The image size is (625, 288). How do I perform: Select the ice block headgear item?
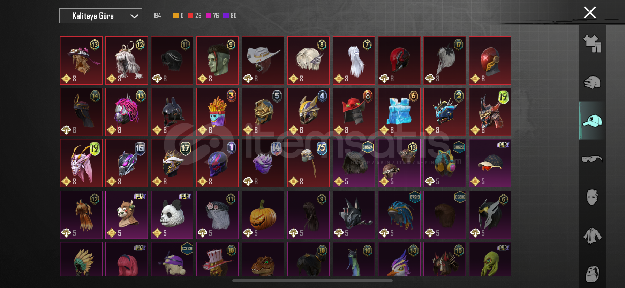tap(399, 112)
